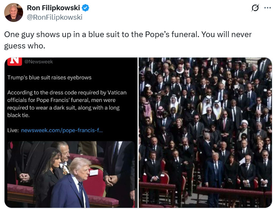Click the white place card on red chair

click(x=94, y=172)
